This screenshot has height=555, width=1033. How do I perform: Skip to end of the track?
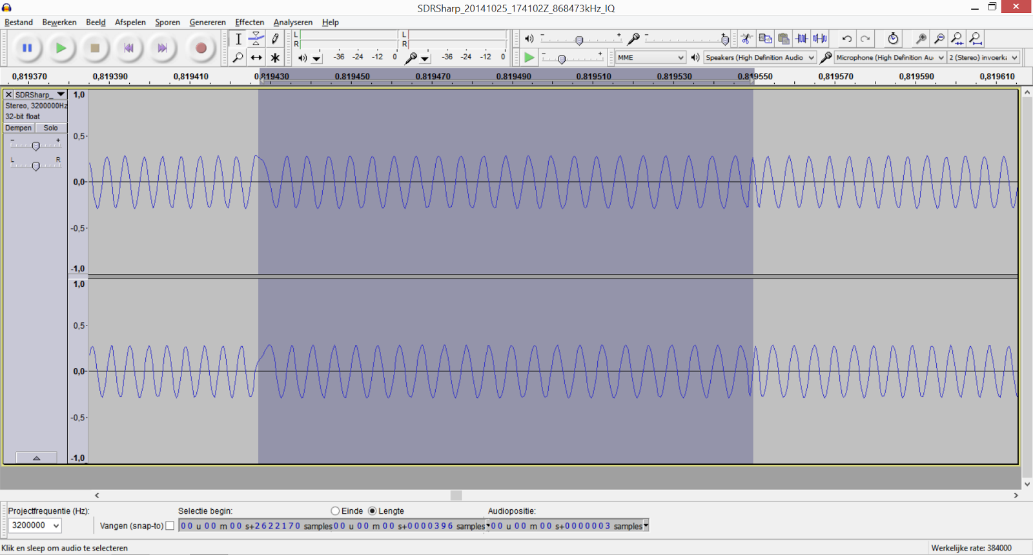[x=162, y=48]
